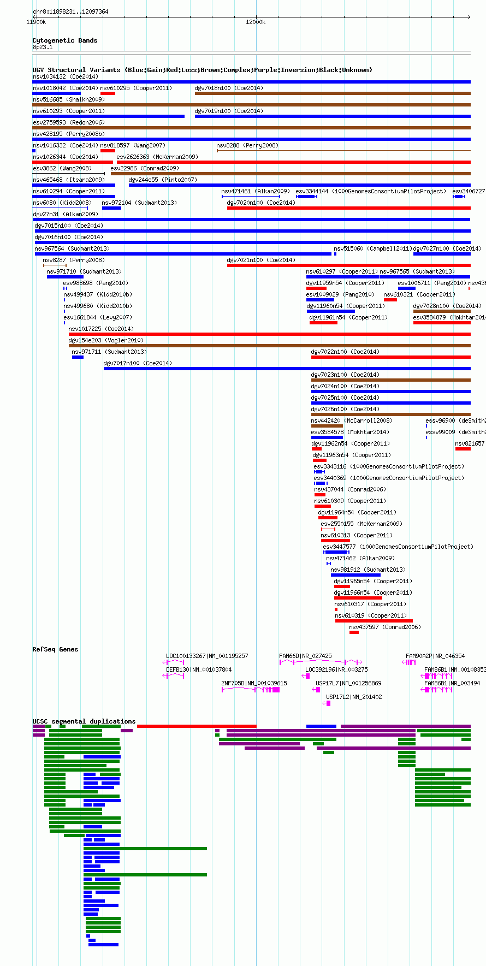The image size is (486, 966).
Task: Open nsv981912 (Sudmant2013) variant label
Action: coord(368,570)
